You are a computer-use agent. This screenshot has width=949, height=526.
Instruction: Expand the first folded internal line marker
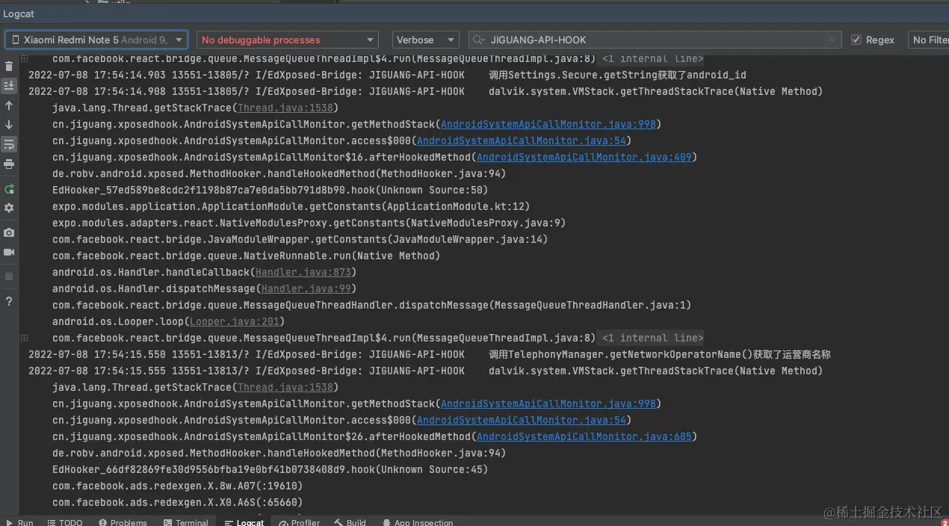click(24, 58)
